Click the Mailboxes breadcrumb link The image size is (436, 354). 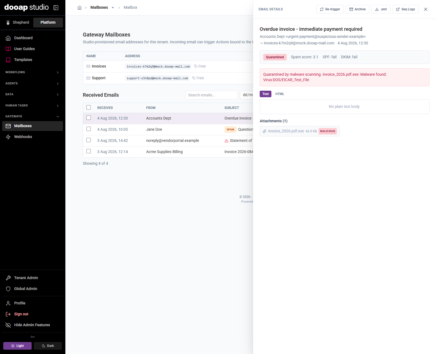pos(99,7)
